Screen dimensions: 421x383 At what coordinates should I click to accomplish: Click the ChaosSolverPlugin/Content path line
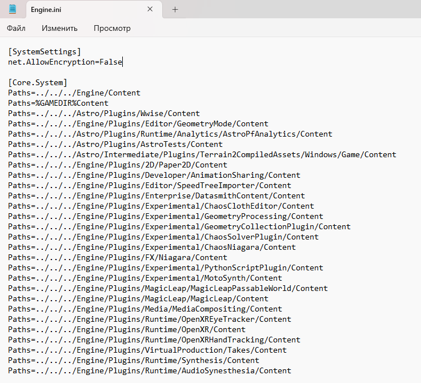coord(163,237)
